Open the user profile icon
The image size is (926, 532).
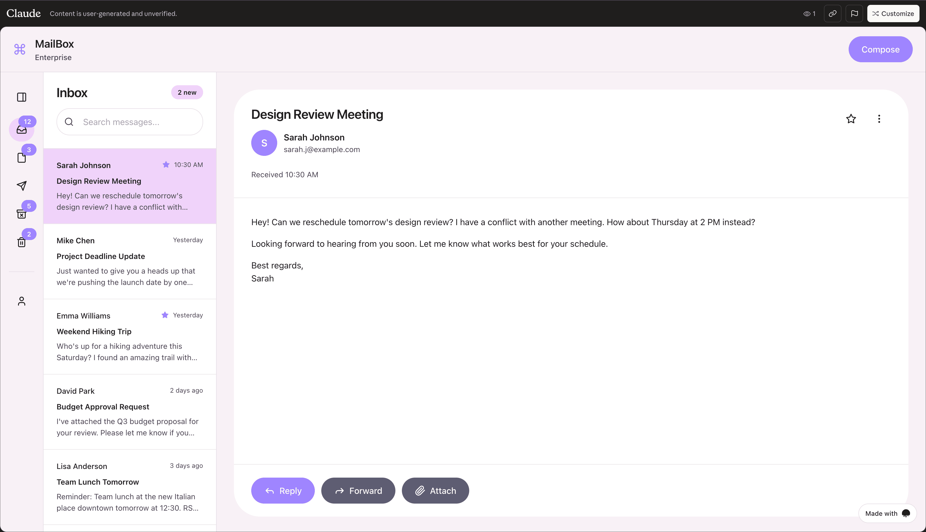coord(22,301)
